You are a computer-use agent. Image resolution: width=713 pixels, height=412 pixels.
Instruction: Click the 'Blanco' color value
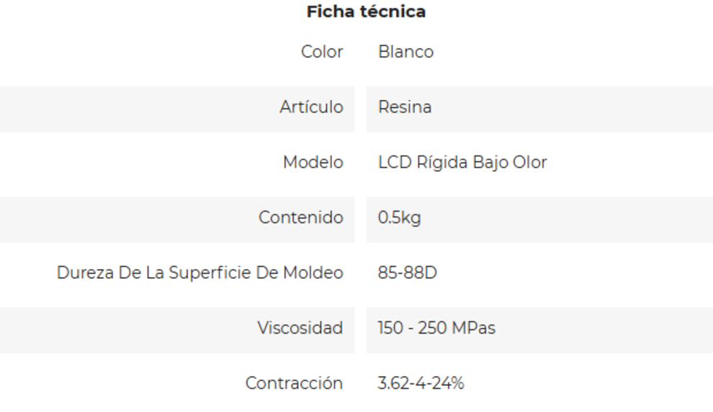point(405,52)
